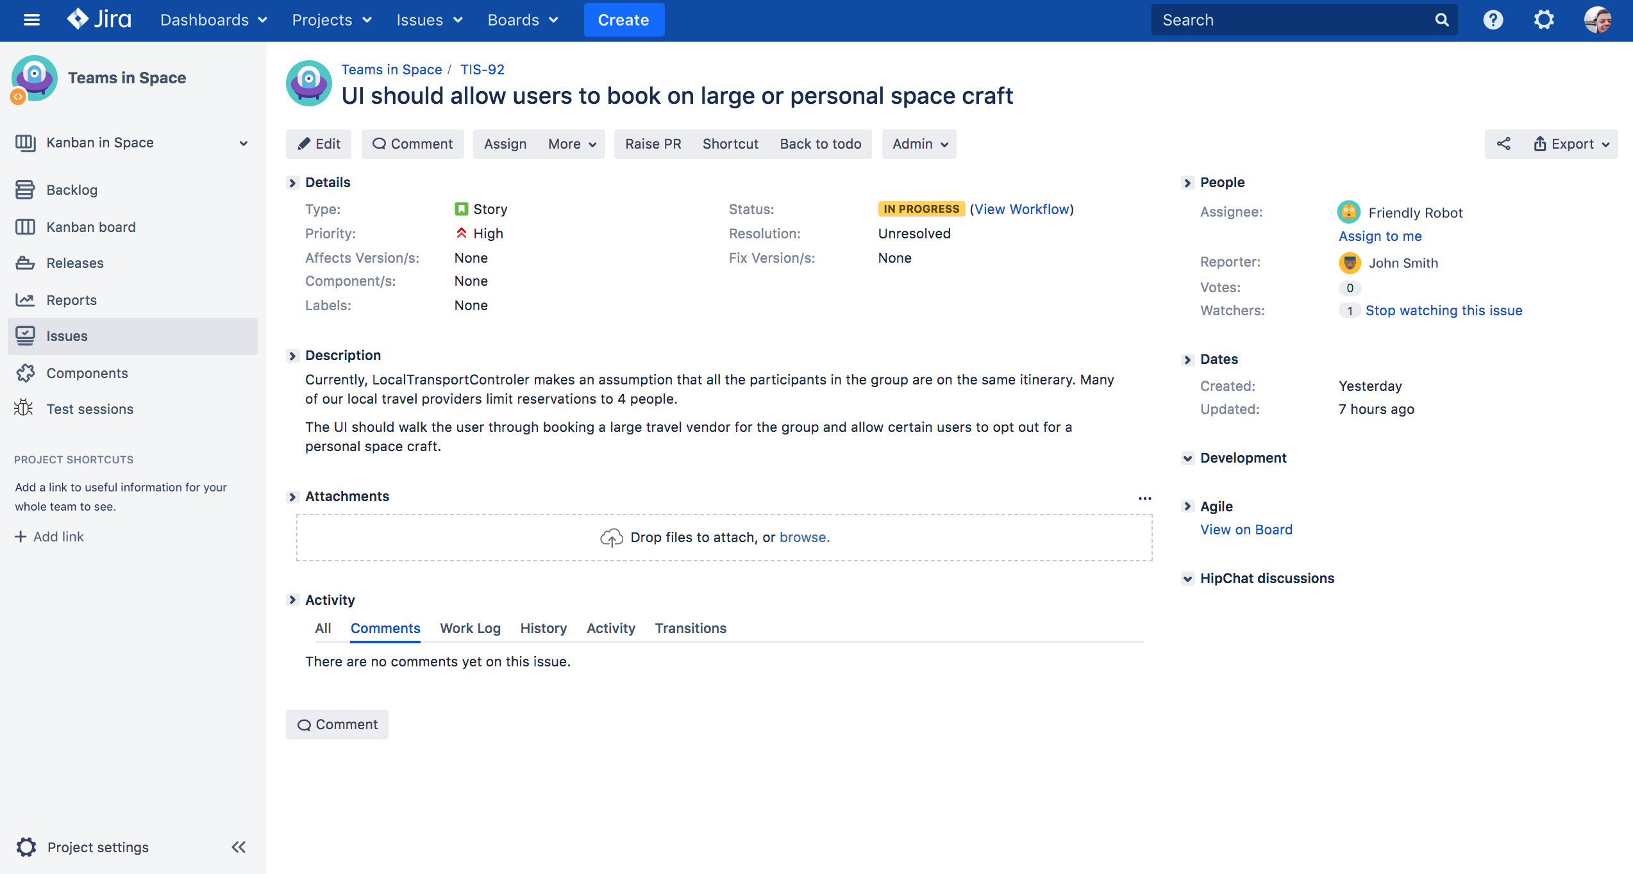1633x874 pixels.
Task: Stop watching this issue
Action: [x=1445, y=310]
